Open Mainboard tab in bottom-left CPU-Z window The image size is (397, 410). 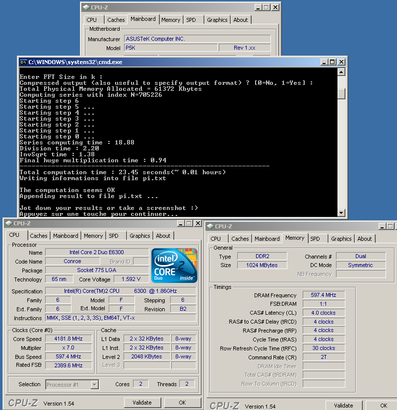click(x=66, y=236)
